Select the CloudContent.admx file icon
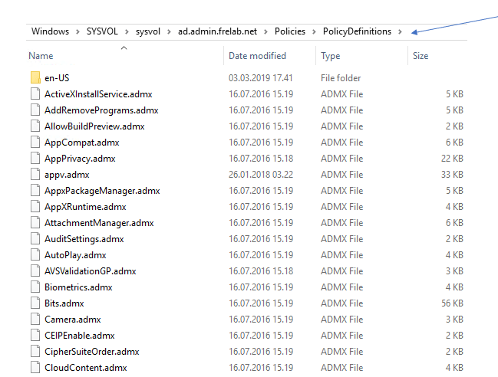 tap(35, 368)
